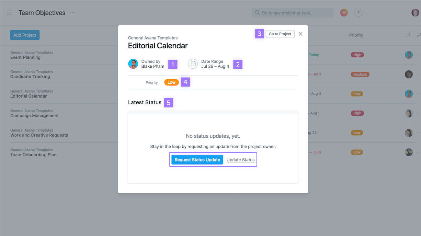Close the Editorial Calendar dialog

tap(301, 34)
